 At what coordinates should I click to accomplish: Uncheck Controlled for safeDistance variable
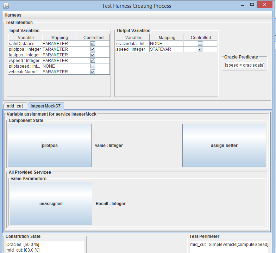tap(93, 44)
